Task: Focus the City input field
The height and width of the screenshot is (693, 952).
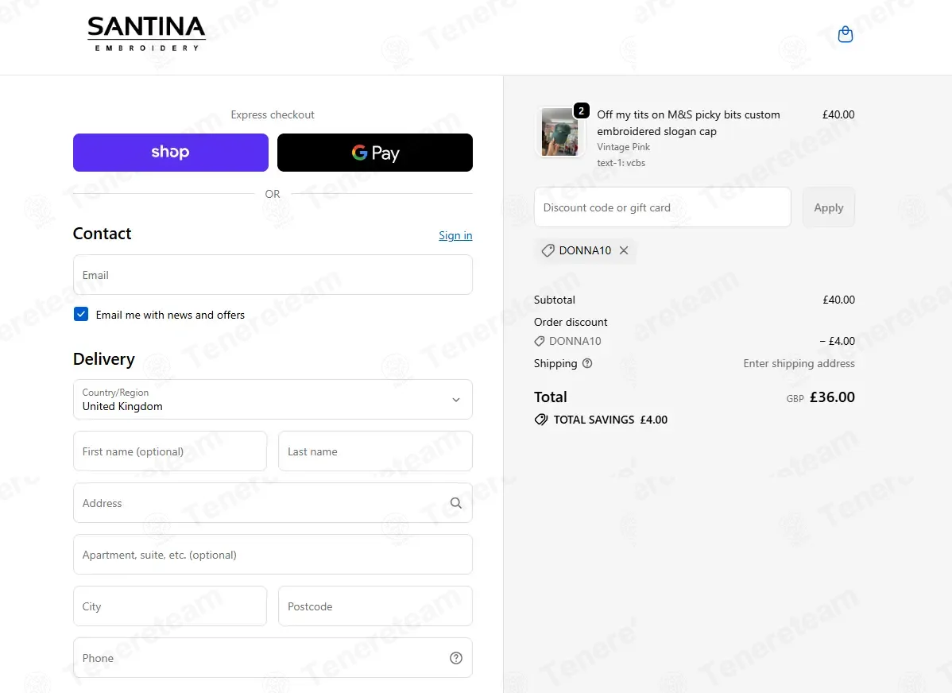Action: [170, 606]
